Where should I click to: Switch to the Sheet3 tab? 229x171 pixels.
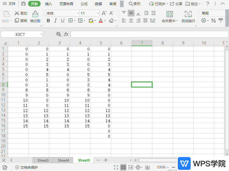click(x=43, y=160)
